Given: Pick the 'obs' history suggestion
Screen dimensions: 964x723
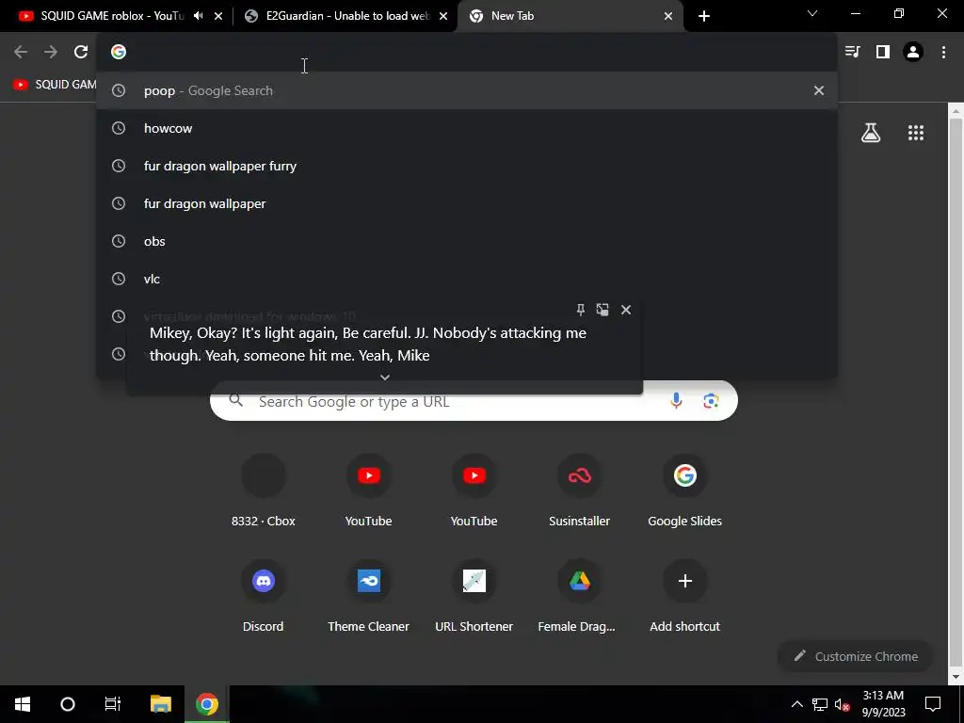Looking at the screenshot, I should [x=467, y=241].
